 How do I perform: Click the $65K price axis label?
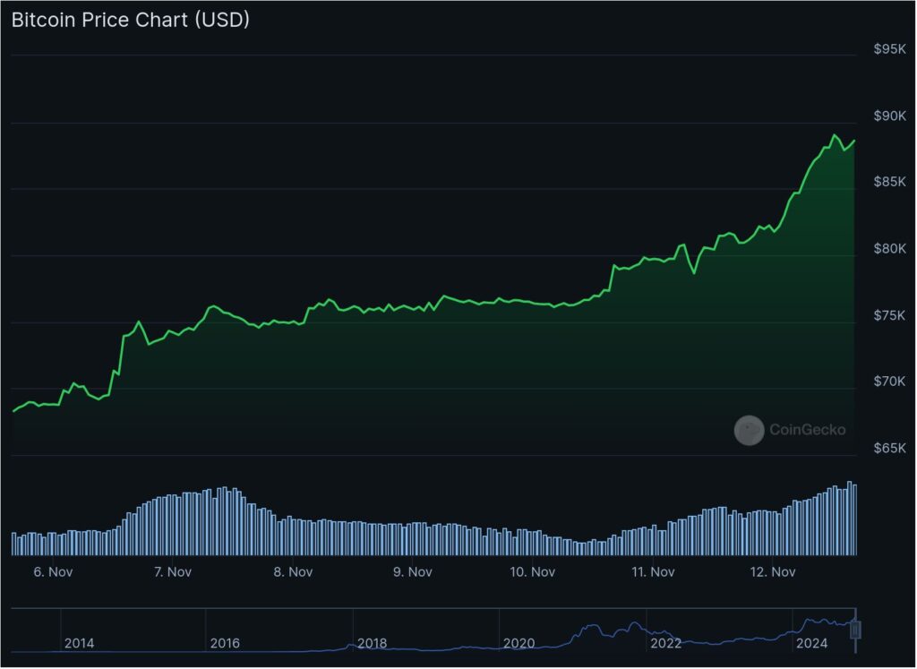[x=889, y=449]
